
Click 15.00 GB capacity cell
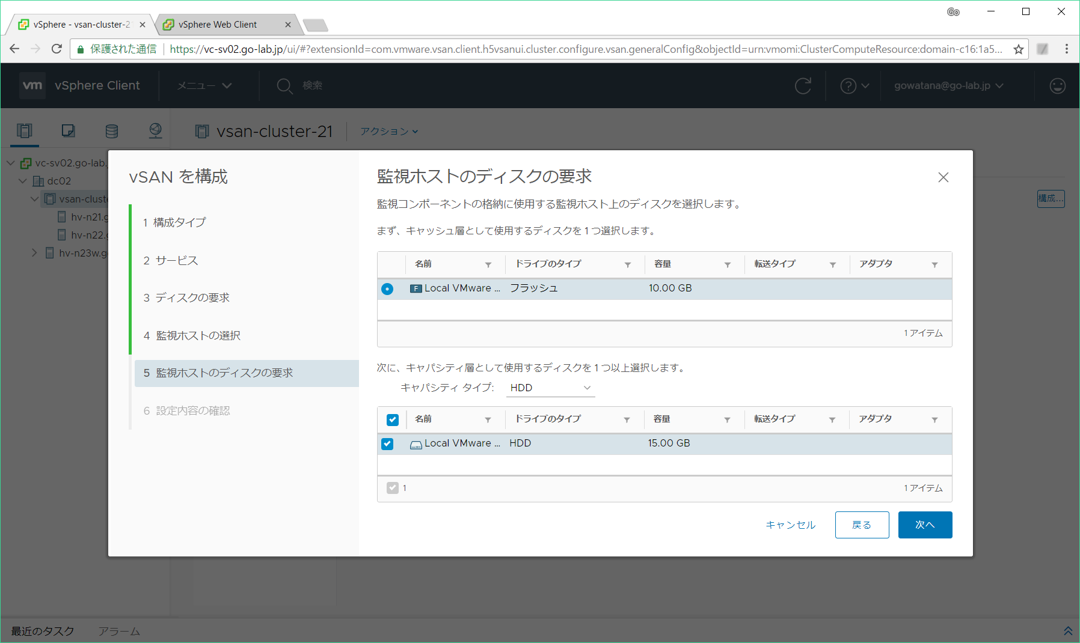tap(669, 443)
